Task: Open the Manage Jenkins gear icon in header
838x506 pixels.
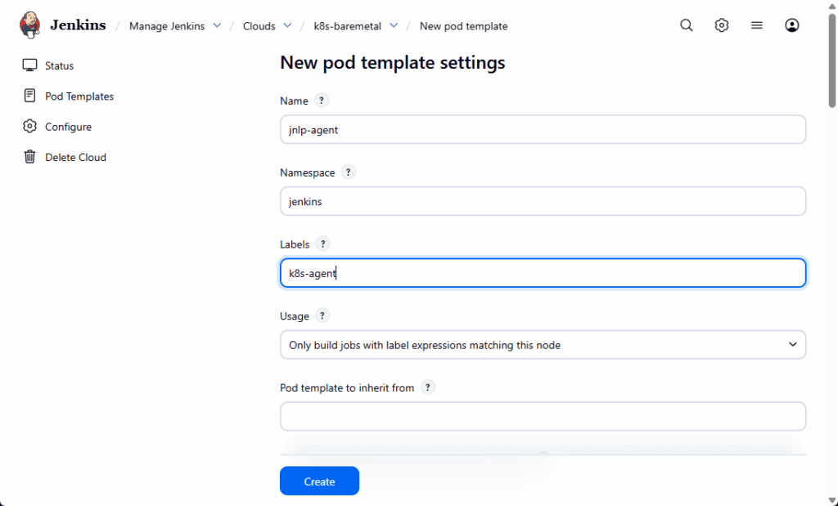Action: click(x=721, y=25)
